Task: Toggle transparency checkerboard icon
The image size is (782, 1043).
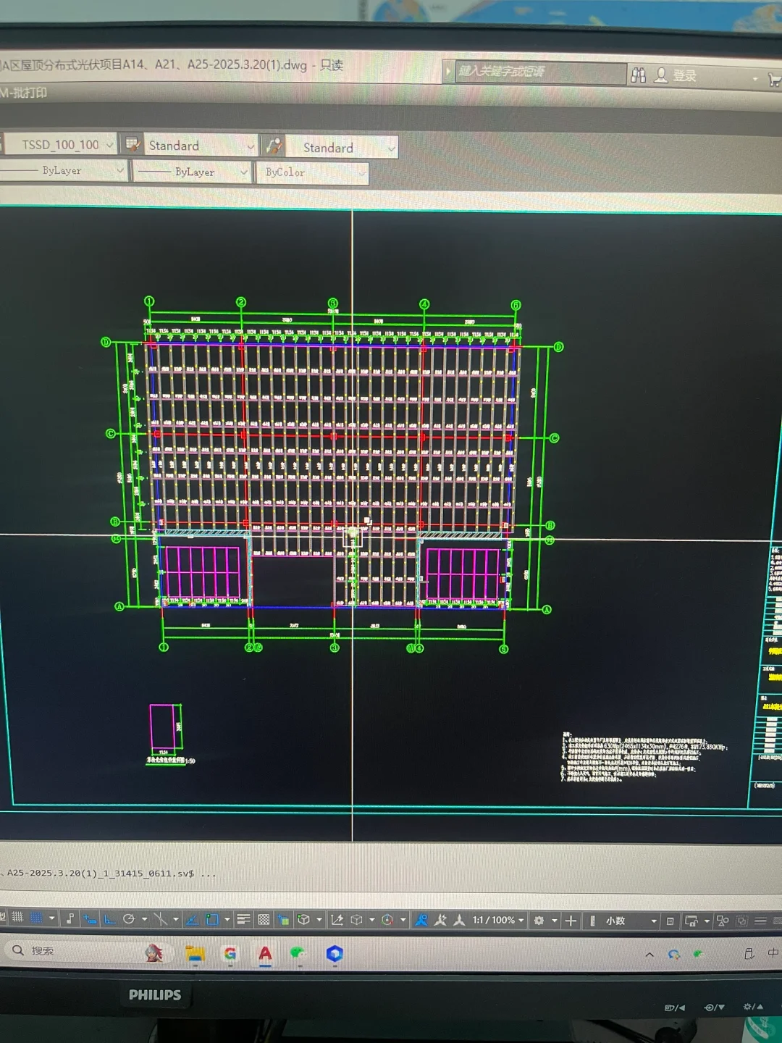Action: 264,919
